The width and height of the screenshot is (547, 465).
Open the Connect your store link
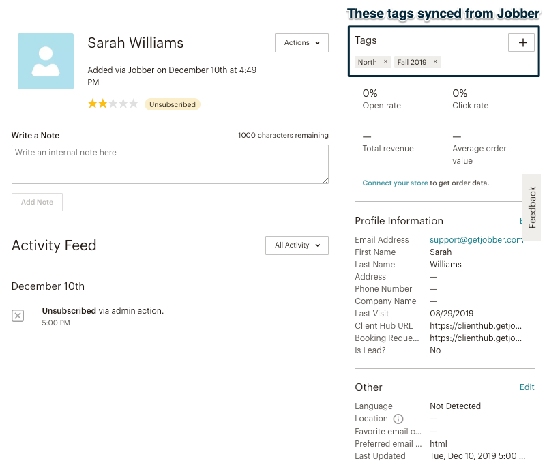coord(395,183)
